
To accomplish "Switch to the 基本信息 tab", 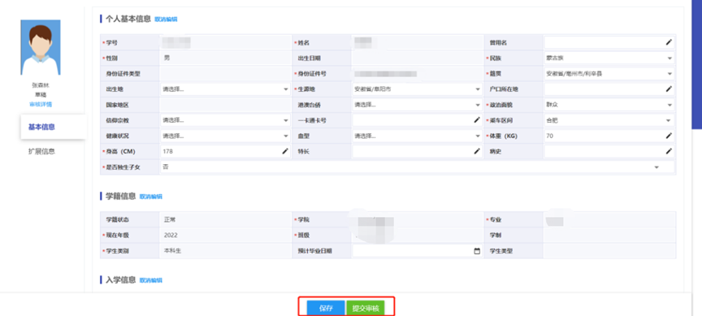I will coord(54,127).
